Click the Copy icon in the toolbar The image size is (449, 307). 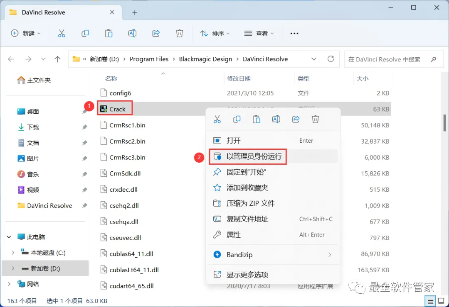coord(85,34)
